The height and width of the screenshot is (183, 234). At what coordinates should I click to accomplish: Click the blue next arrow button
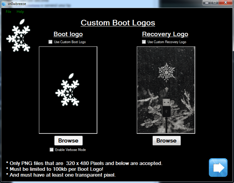tap(218, 167)
